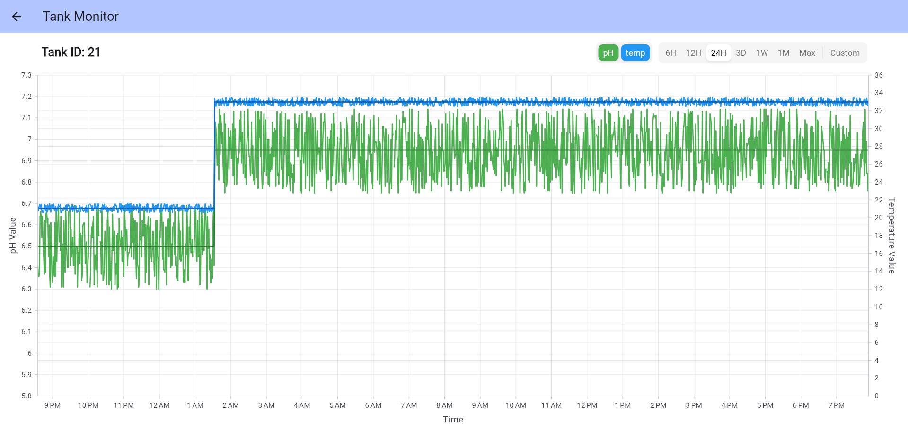This screenshot has height=431, width=908.
Task: Click the Temperature Value axis label
Action: point(891,236)
